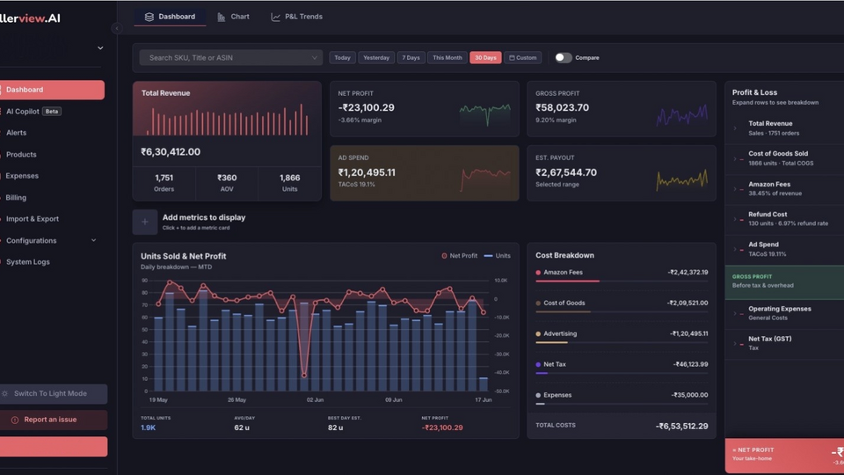Click the Total Revenue card bar chart
This screenshot has height=475, width=844.
click(227, 120)
